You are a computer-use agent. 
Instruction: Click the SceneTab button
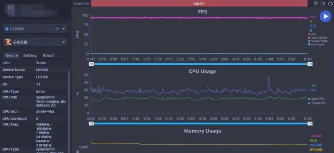(x=81, y=3)
